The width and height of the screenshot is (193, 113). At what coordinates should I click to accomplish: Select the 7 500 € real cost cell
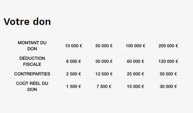pos(104,86)
